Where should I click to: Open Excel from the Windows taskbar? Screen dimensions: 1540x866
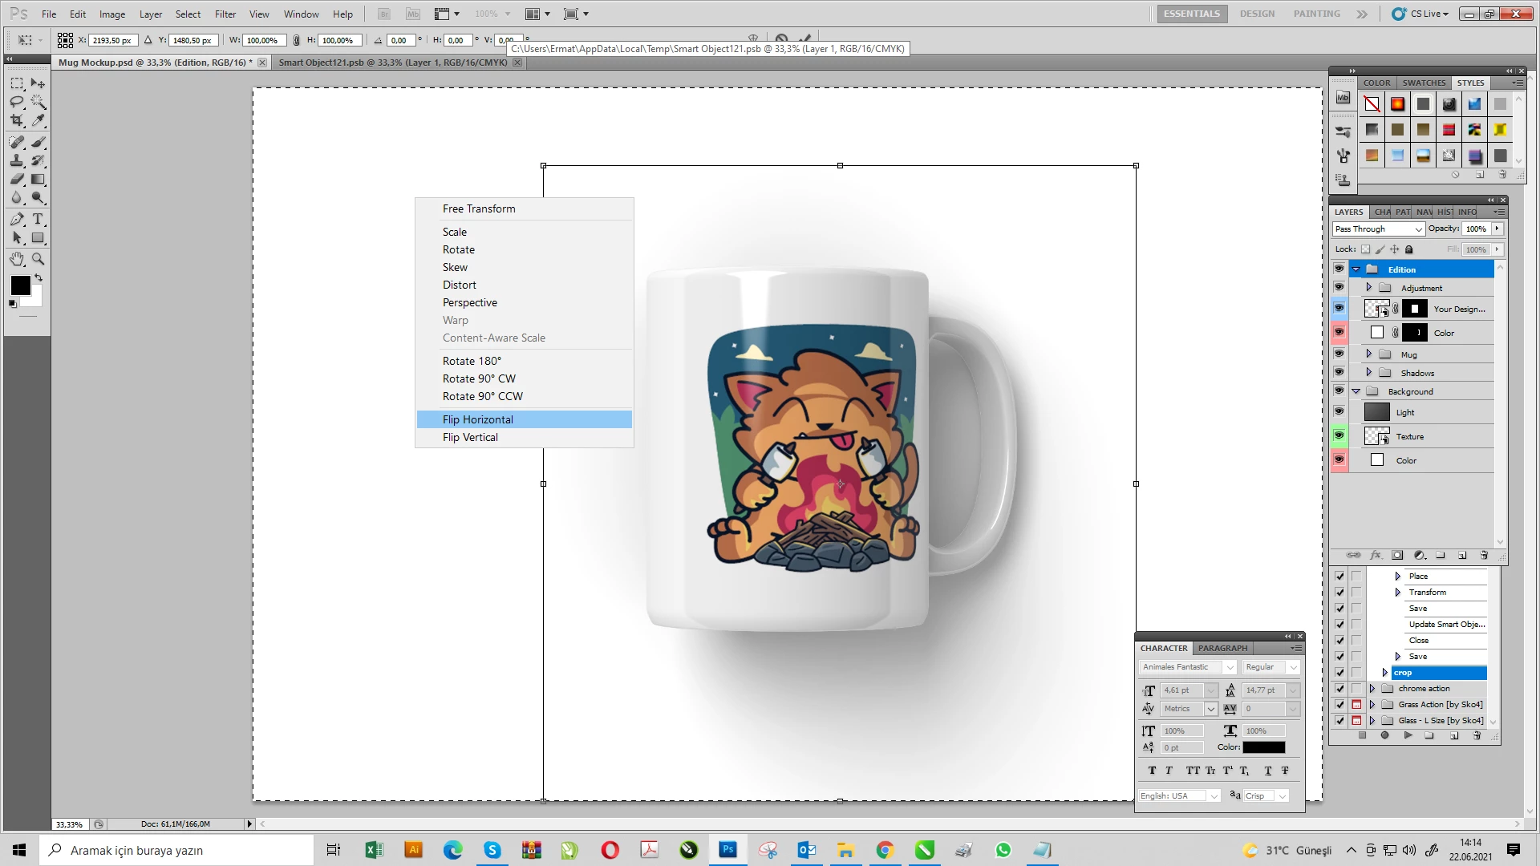(374, 850)
